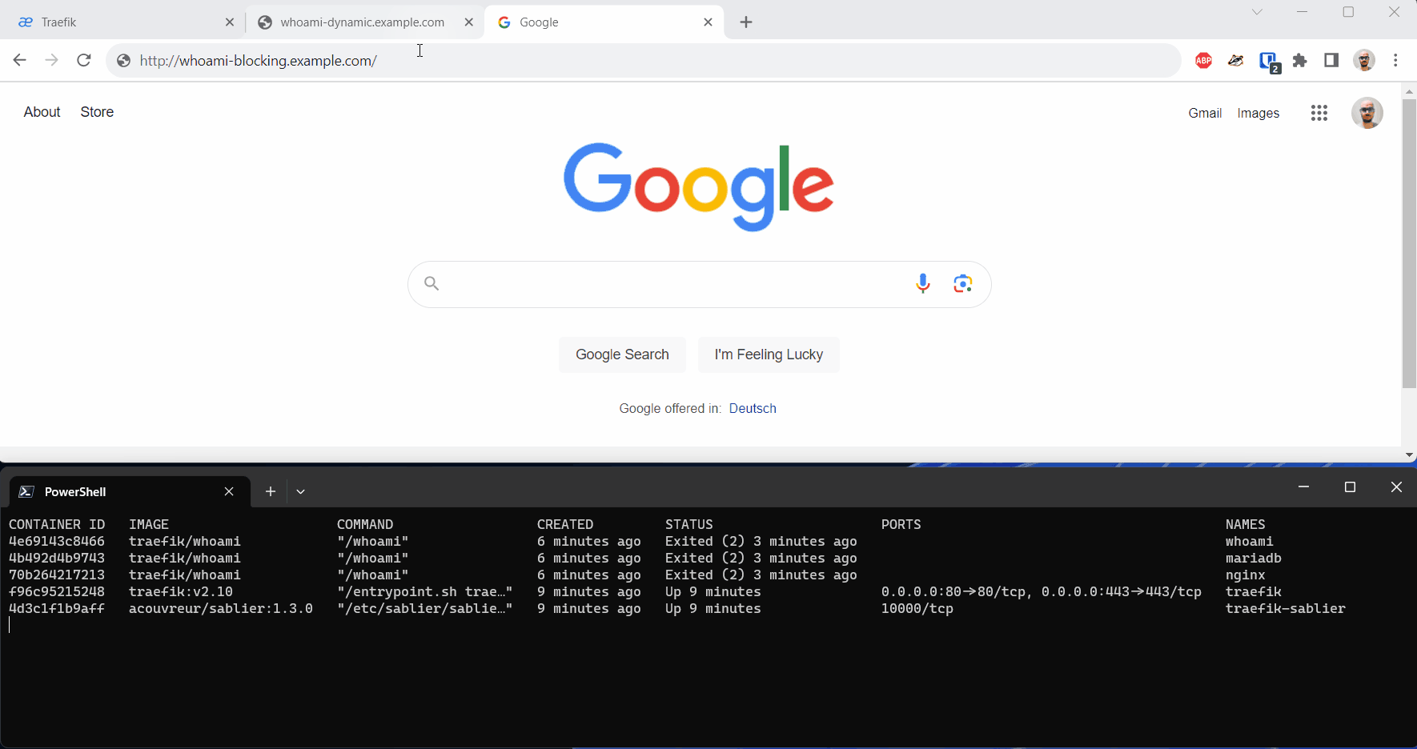The width and height of the screenshot is (1417, 749).
Task: Click the address bar URL whoami-blocking.example.com
Action: [259, 61]
